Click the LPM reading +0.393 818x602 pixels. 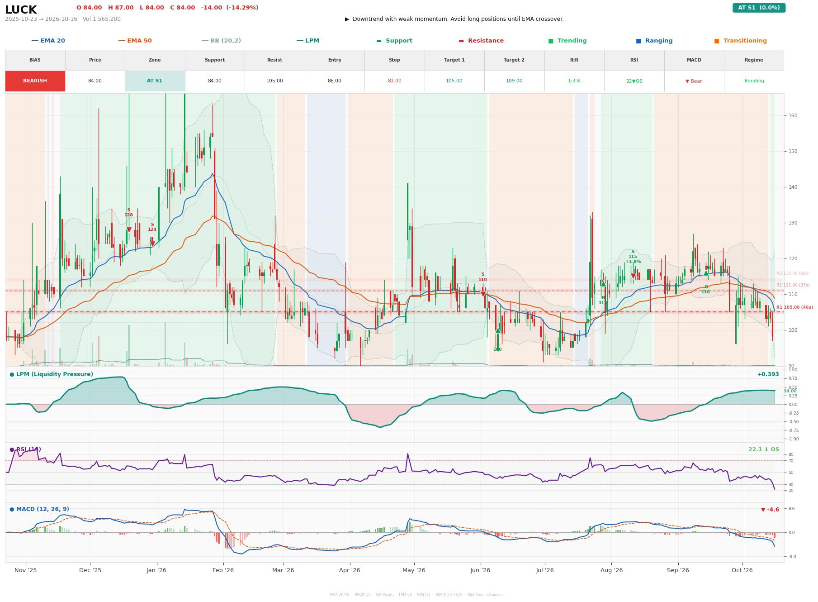click(x=768, y=374)
